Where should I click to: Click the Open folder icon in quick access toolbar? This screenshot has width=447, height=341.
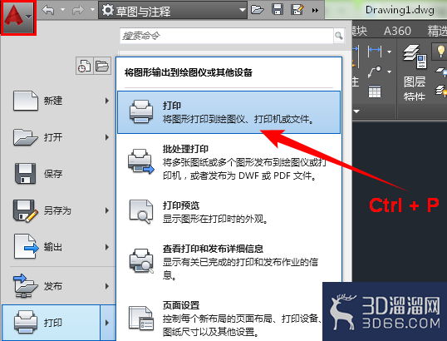[258, 10]
